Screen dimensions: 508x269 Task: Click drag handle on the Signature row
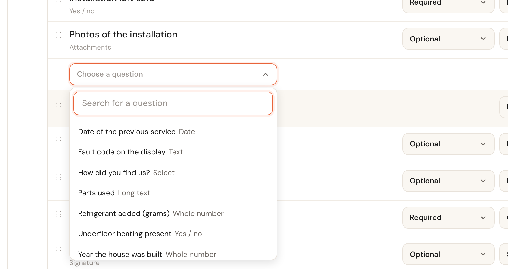pos(59,250)
